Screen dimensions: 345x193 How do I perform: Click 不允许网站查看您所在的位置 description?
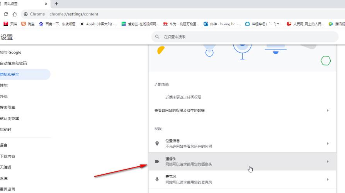tap(189, 146)
